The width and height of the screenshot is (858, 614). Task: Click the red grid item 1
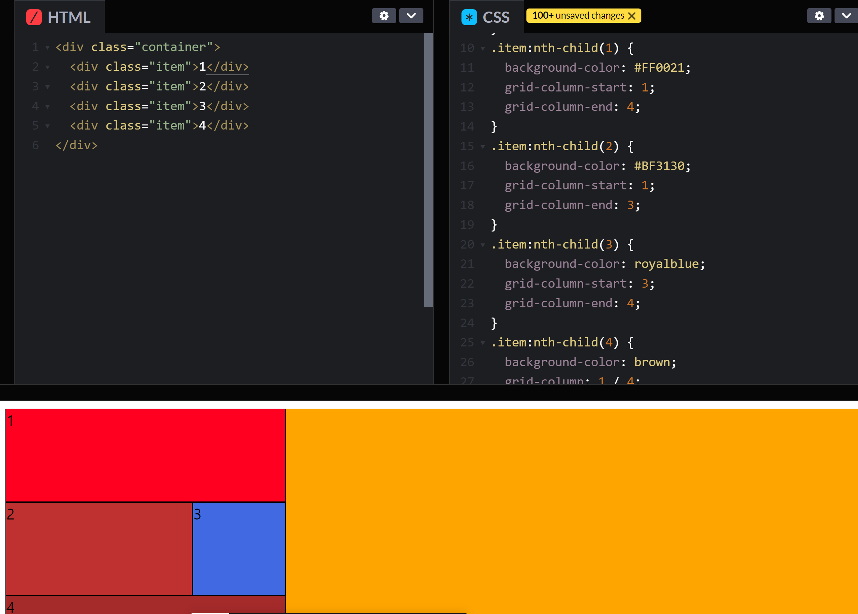[x=146, y=455]
